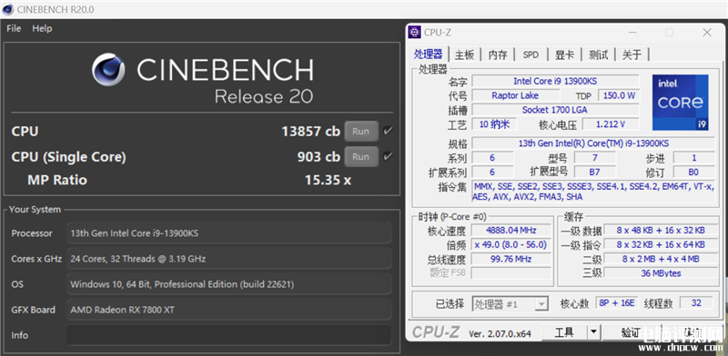
Task: Open the 处理器 #1 selection dropdown
Action: 511,304
